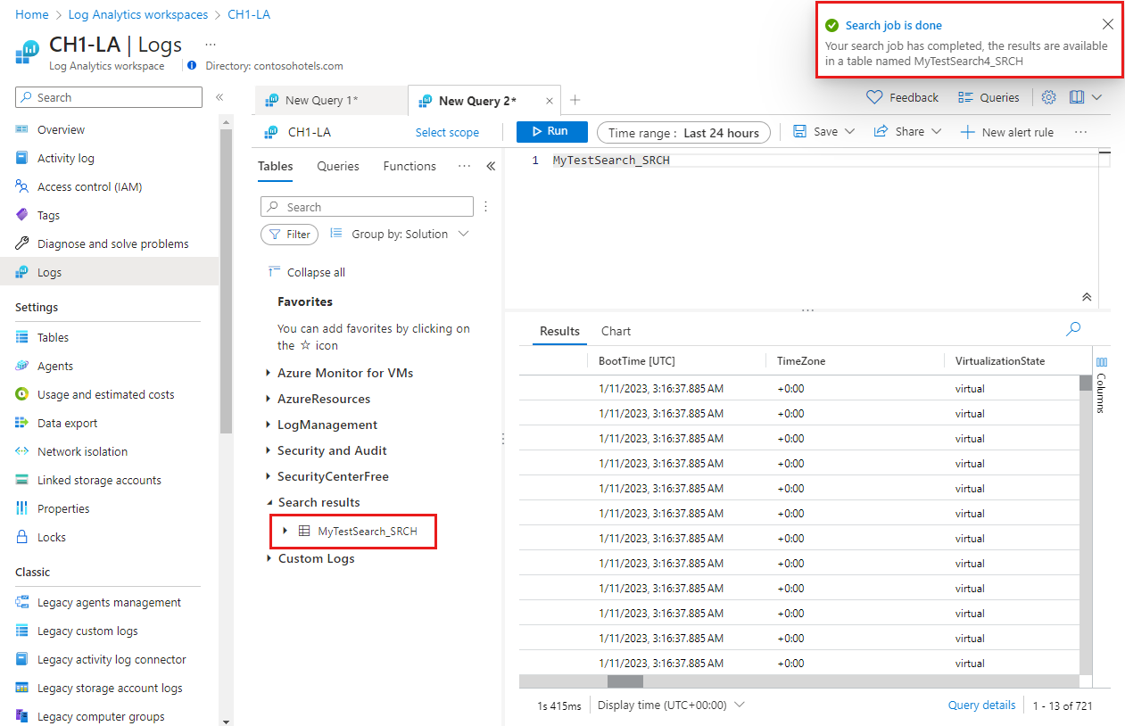The image size is (1125, 726).
Task: Switch to Chart view tab
Action: (616, 331)
